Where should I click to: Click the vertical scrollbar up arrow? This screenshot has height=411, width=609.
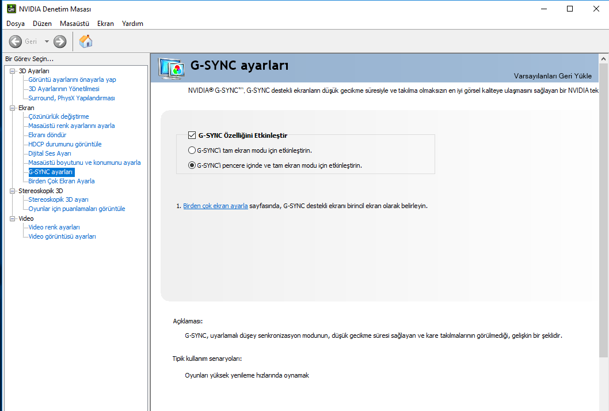[603, 59]
